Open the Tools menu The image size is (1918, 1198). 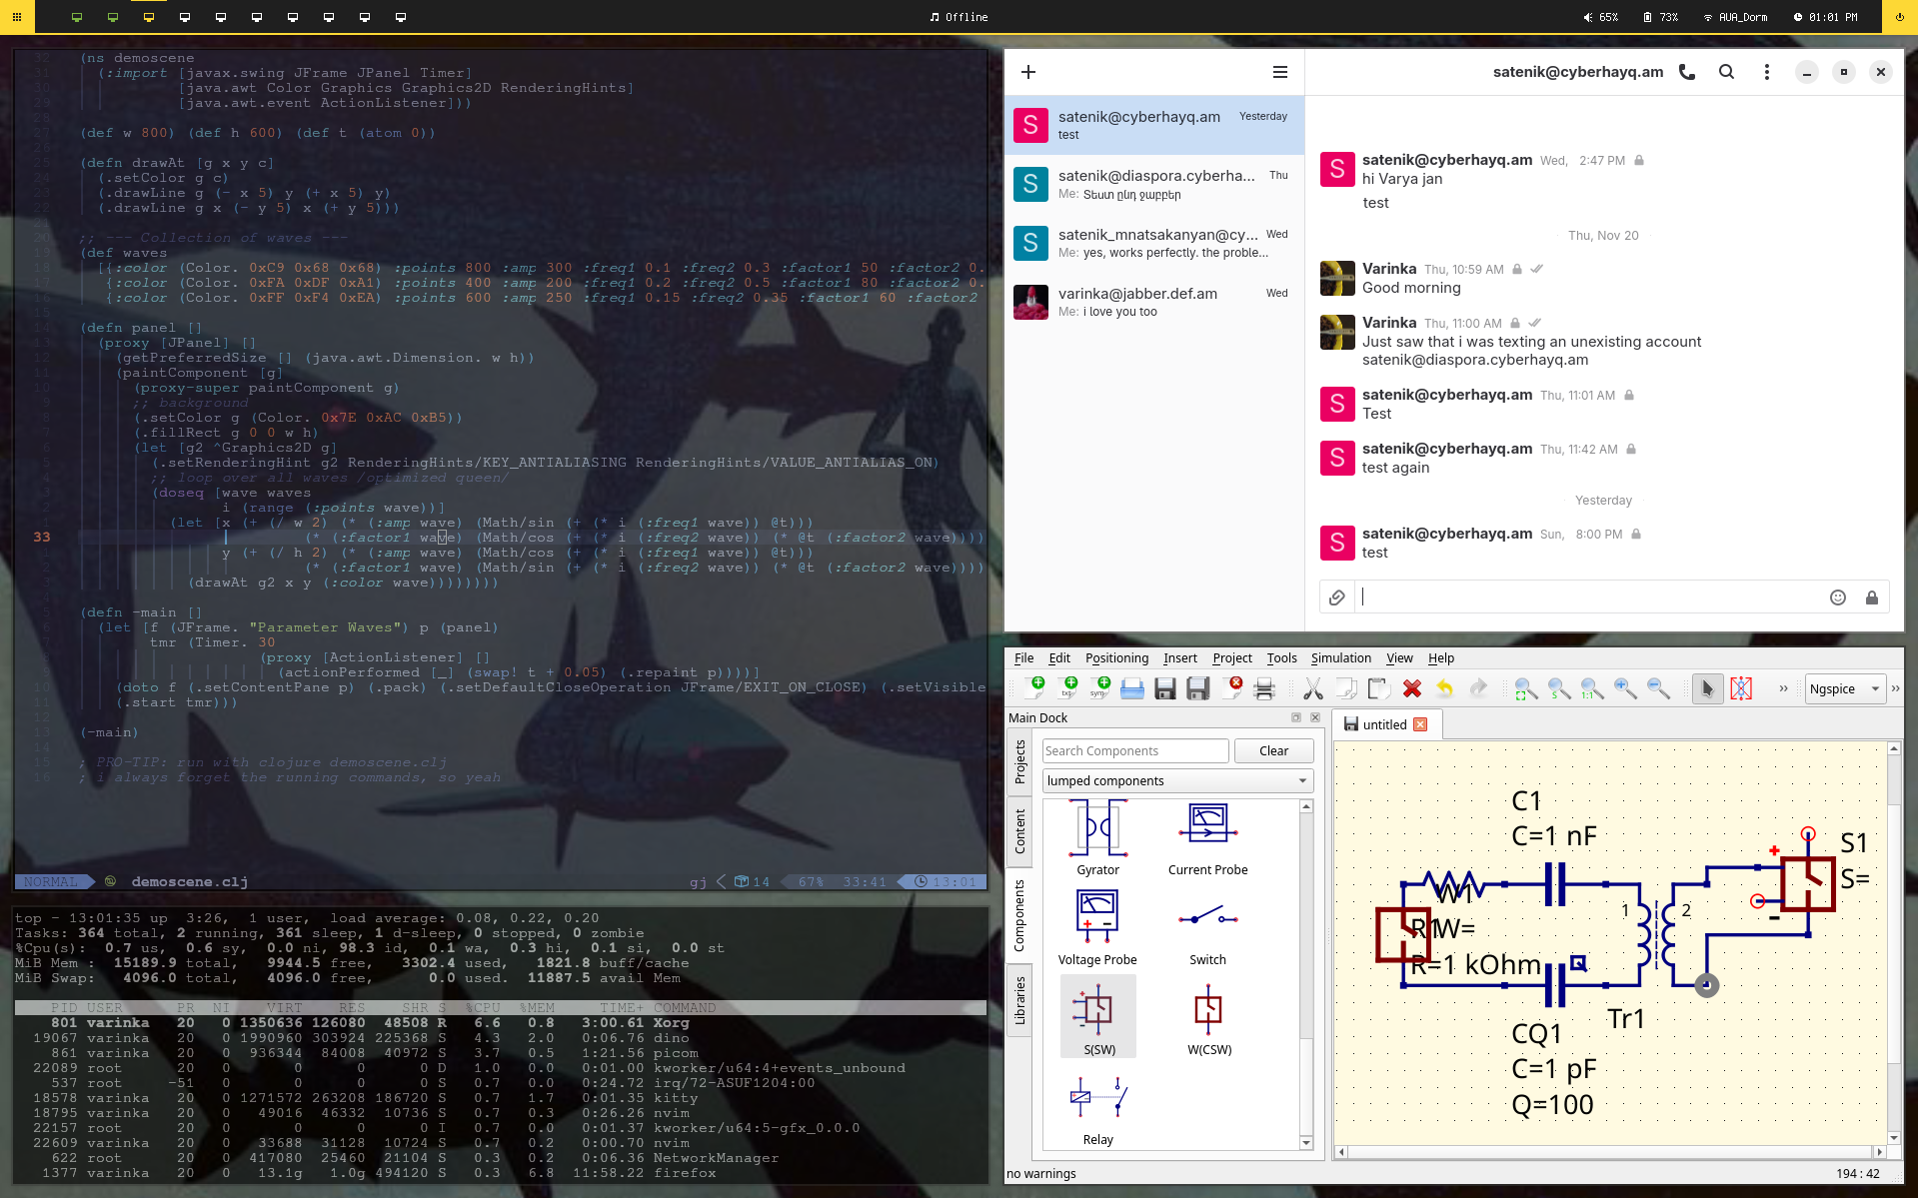coord(1282,658)
